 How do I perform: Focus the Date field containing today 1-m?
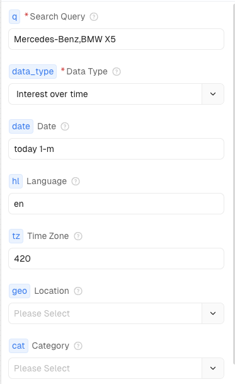click(x=117, y=149)
